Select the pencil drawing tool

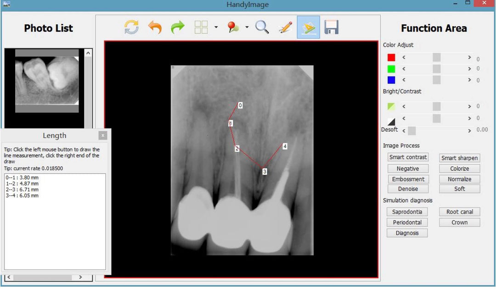[285, 27]
